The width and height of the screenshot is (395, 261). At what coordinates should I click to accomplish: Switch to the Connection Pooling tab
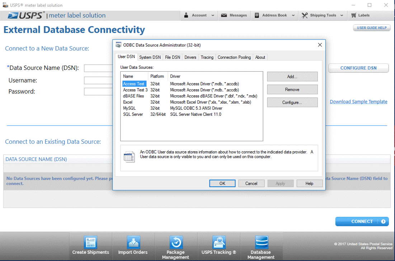[234, 57]
